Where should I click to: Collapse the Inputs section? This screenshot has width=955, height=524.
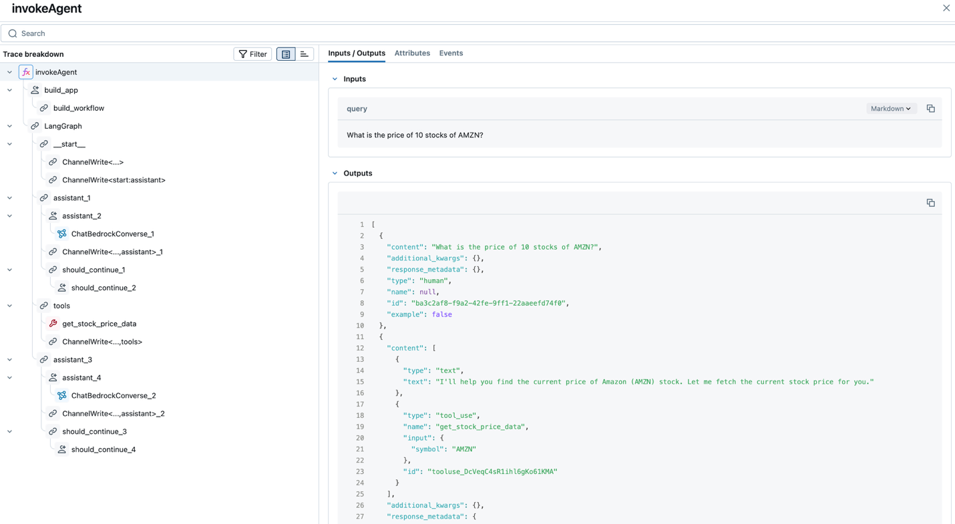[x=335, y=79]
